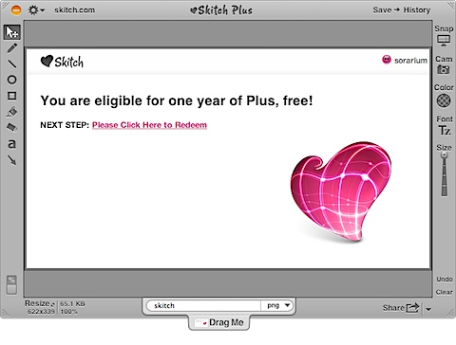Select the Pencil drawing tool
Screen dimensions: 456x345
12,48
